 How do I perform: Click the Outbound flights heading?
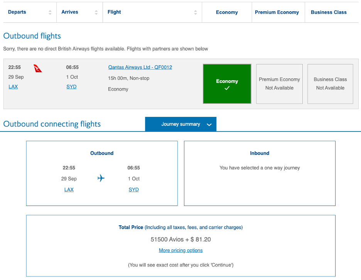point(32,36)
